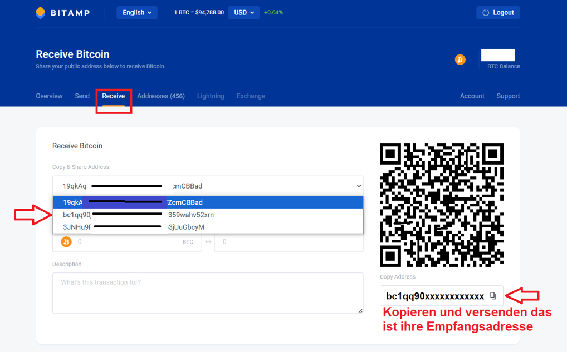This screenshot has height=352, width=567.
Task: Click the orange Bitcoin balance icon
Action: (x=460, y=60)
